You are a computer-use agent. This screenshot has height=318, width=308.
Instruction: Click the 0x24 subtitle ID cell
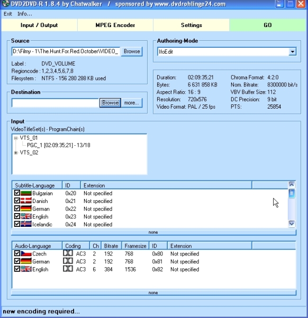pos(71,225)
